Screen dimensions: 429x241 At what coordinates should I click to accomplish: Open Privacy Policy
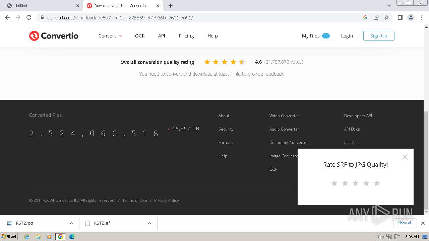(167, 200)
